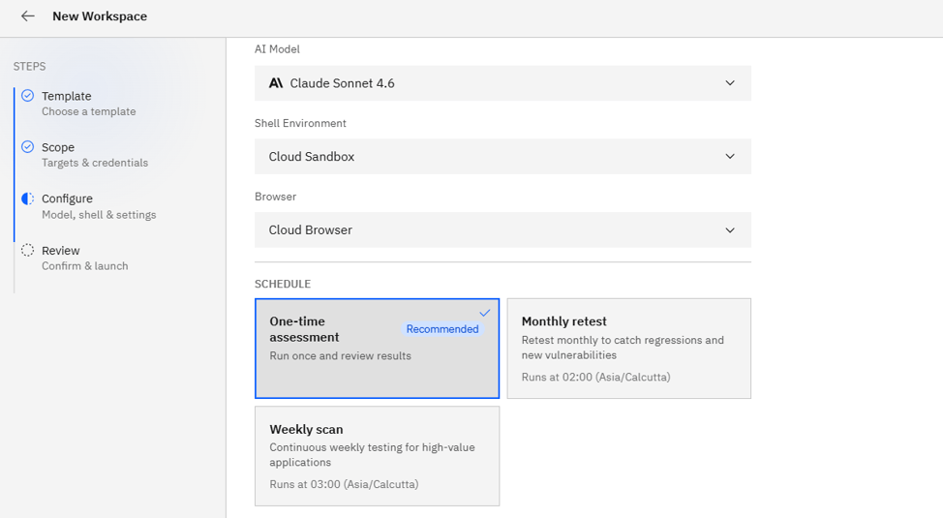The image size is (943, 518).
Task: Expand the Shell Environment chevron
Action: [x=729, y=157]
